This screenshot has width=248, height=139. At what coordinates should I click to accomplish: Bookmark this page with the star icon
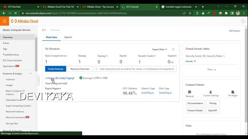190,13
